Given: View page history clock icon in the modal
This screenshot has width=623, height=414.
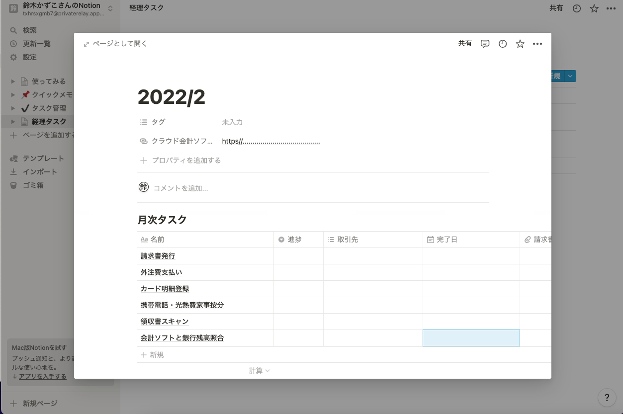Looking at the screenshot, I should (x=503, y=44).
